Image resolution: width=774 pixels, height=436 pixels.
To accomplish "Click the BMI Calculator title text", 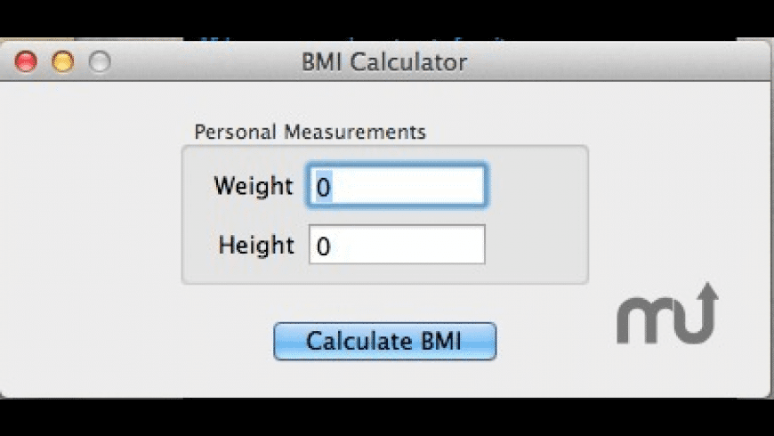I will point(384,62).
